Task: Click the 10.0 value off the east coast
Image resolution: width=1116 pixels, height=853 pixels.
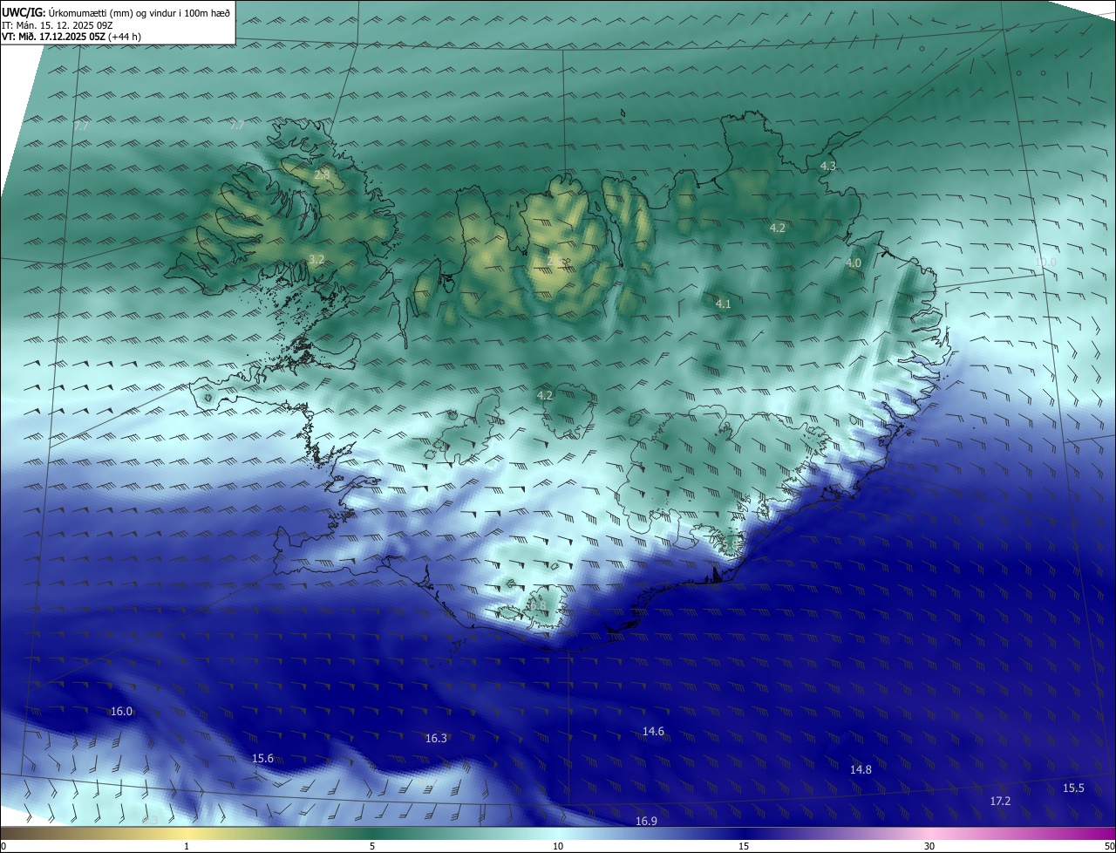Action: (x=1045, y=262)
